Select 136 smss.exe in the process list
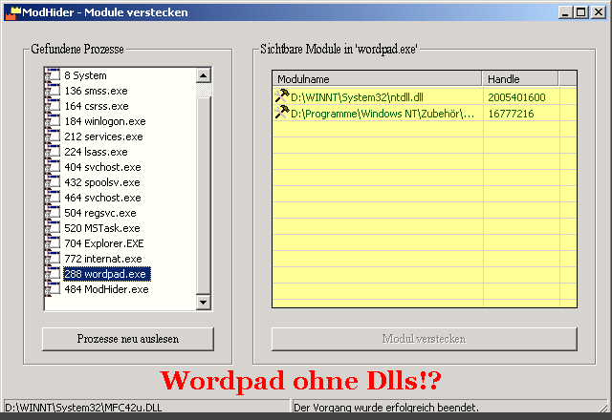This screenshot has width=612, height=420. (x=96, y=91)
